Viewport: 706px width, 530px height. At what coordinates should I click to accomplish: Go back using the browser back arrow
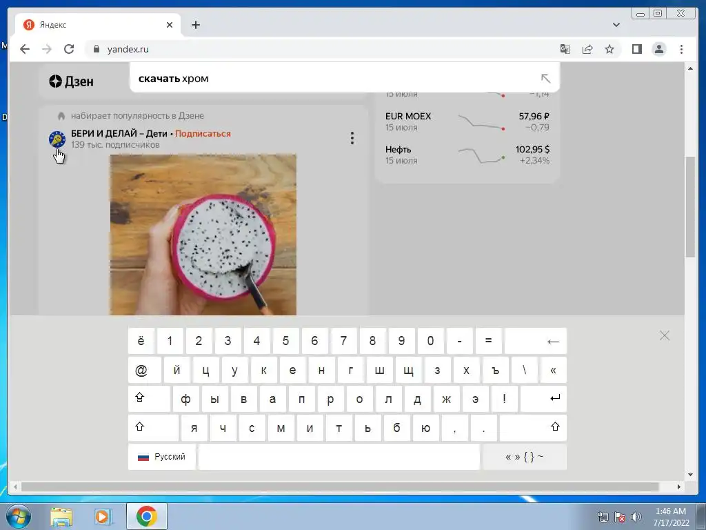[x=25, y=49]
